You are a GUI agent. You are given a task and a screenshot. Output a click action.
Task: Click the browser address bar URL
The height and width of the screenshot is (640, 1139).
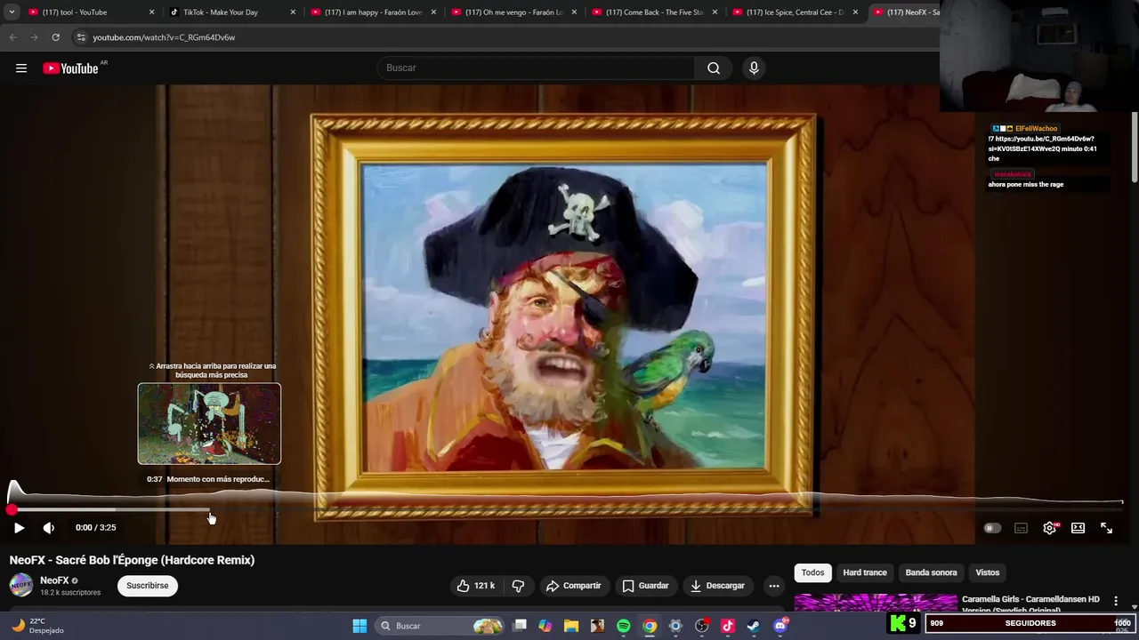(x=164, y=37)
